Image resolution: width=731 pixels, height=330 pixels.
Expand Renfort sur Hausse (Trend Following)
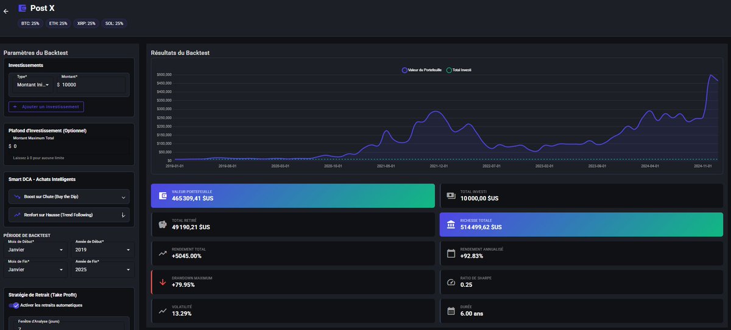coord(69,215)
